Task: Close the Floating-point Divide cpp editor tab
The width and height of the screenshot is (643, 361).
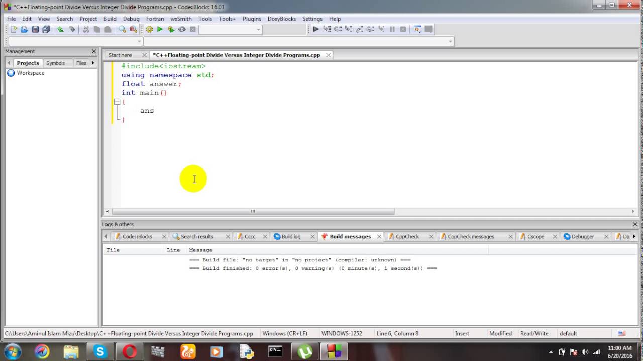Action: 329,55
